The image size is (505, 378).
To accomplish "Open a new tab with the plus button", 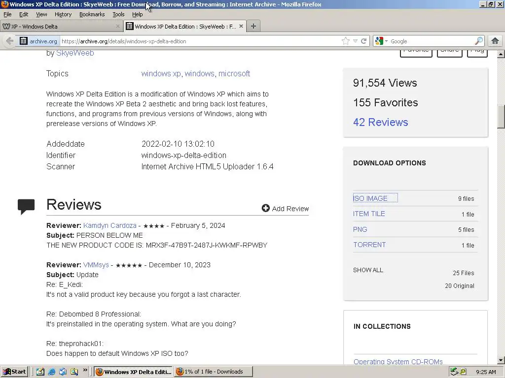I will click(x=253, y=27).
